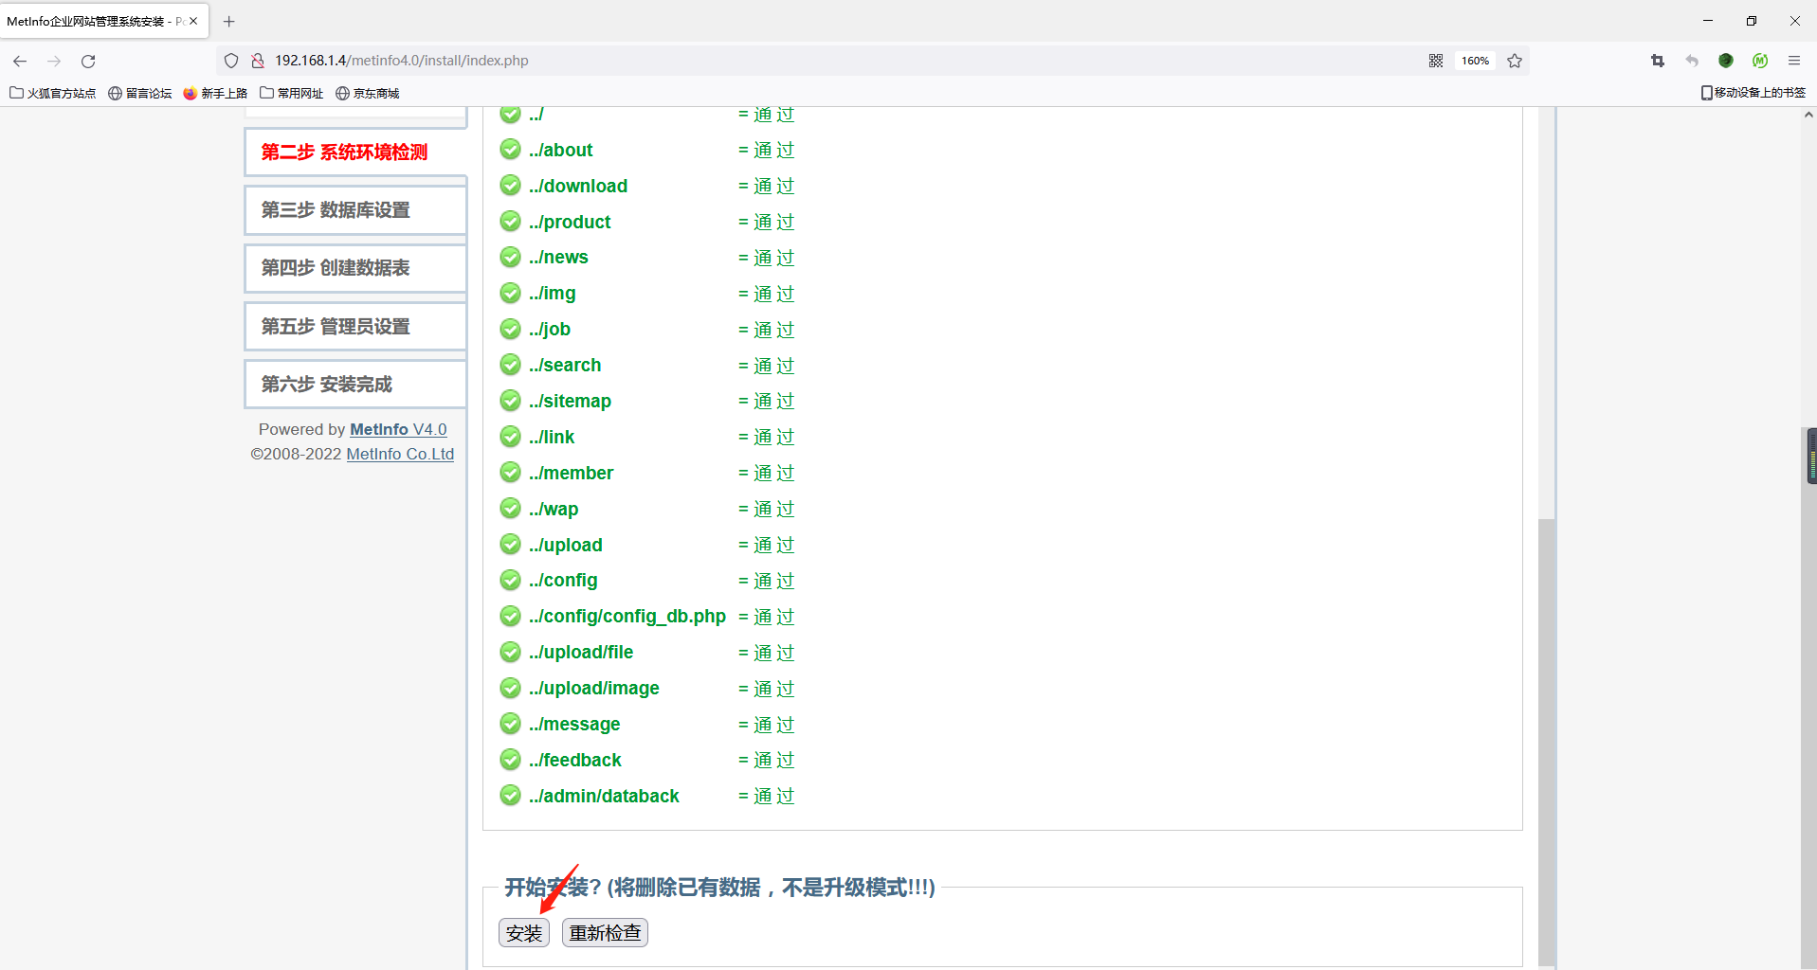Open the 常用网址 bookmark folder
Viewport: 1817px width, 970px height.
(x=292, y=93)
